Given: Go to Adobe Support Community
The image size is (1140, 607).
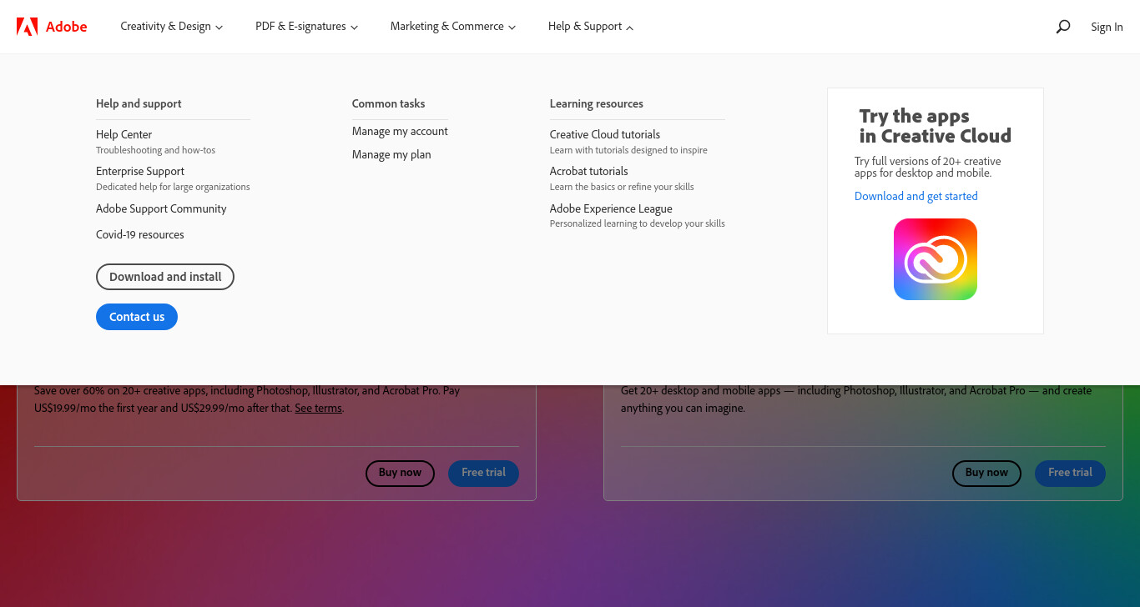Looking at the screenshot, I should pyautogui.click(x=161, y=208).
